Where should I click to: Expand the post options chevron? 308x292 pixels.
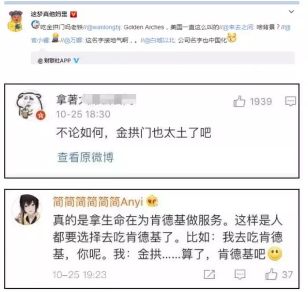291,11
